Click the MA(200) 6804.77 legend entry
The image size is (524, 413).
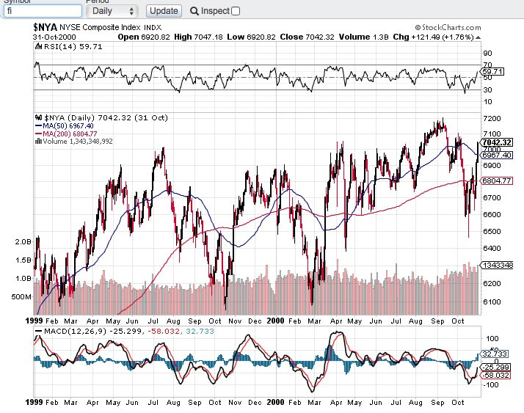point(66,134)
